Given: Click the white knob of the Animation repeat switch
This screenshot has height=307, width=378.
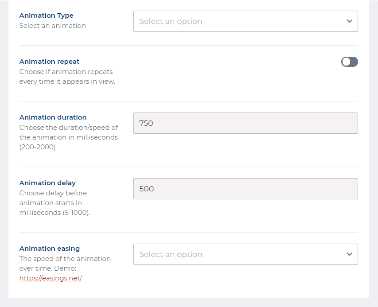Looking at the screenshot, I should pos(346,62).
